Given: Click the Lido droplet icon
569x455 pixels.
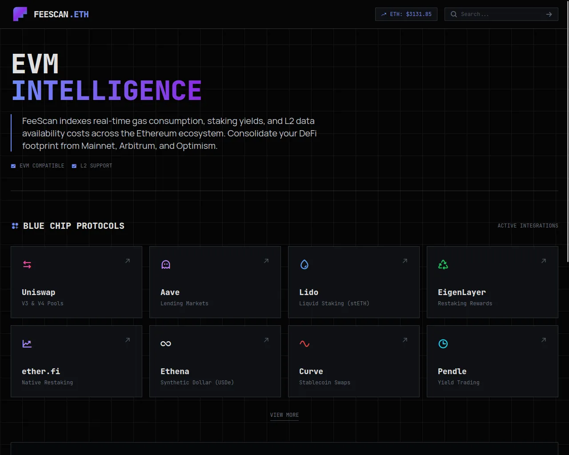Looking at the screenshot, I should pyautogui.click(x=305, y=265).
